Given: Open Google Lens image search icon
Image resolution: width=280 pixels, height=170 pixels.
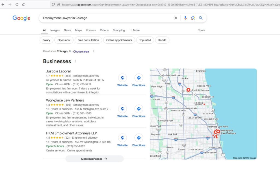Looking at the screenshot, I should point(193,18).
